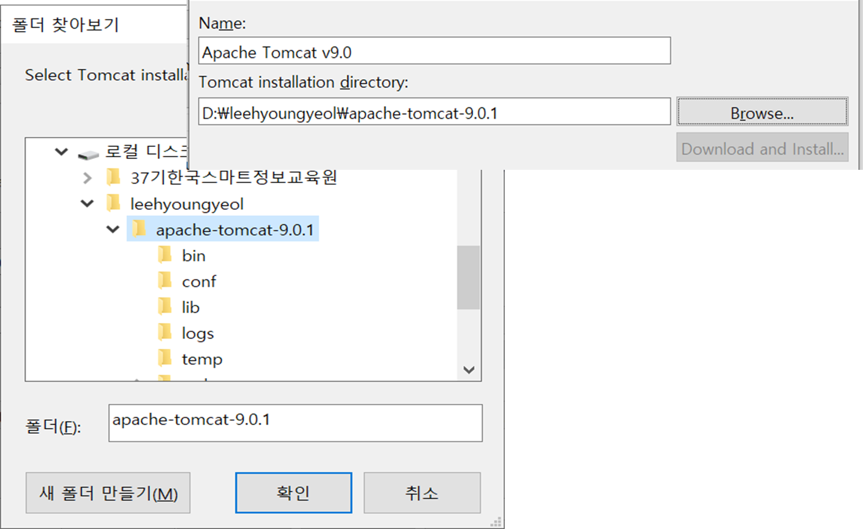
Task: Collapse the 로컬 디스크 drive node
Action: pos(61,152)
